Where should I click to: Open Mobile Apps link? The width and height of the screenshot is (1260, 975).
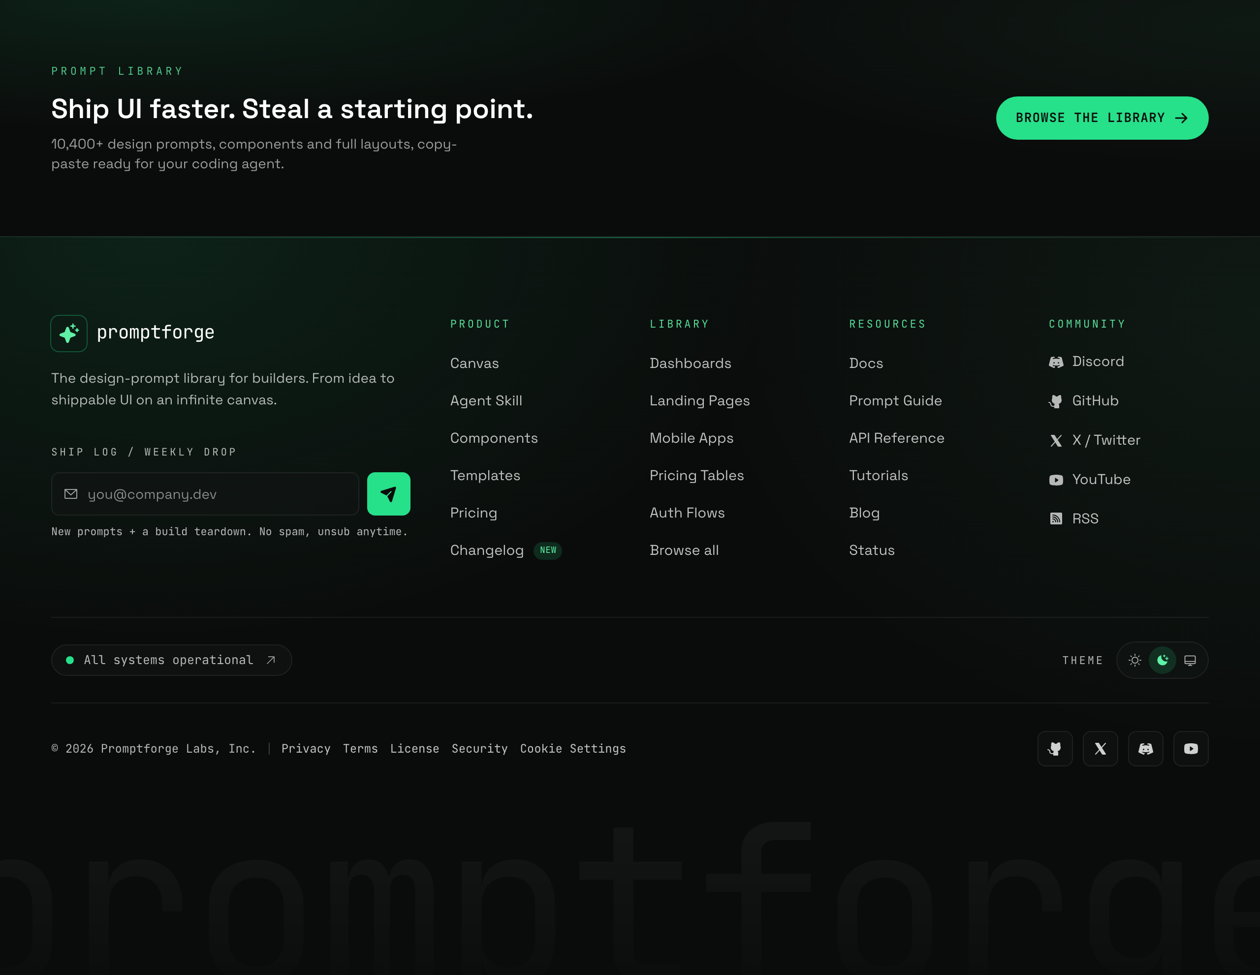pos(692,438)
